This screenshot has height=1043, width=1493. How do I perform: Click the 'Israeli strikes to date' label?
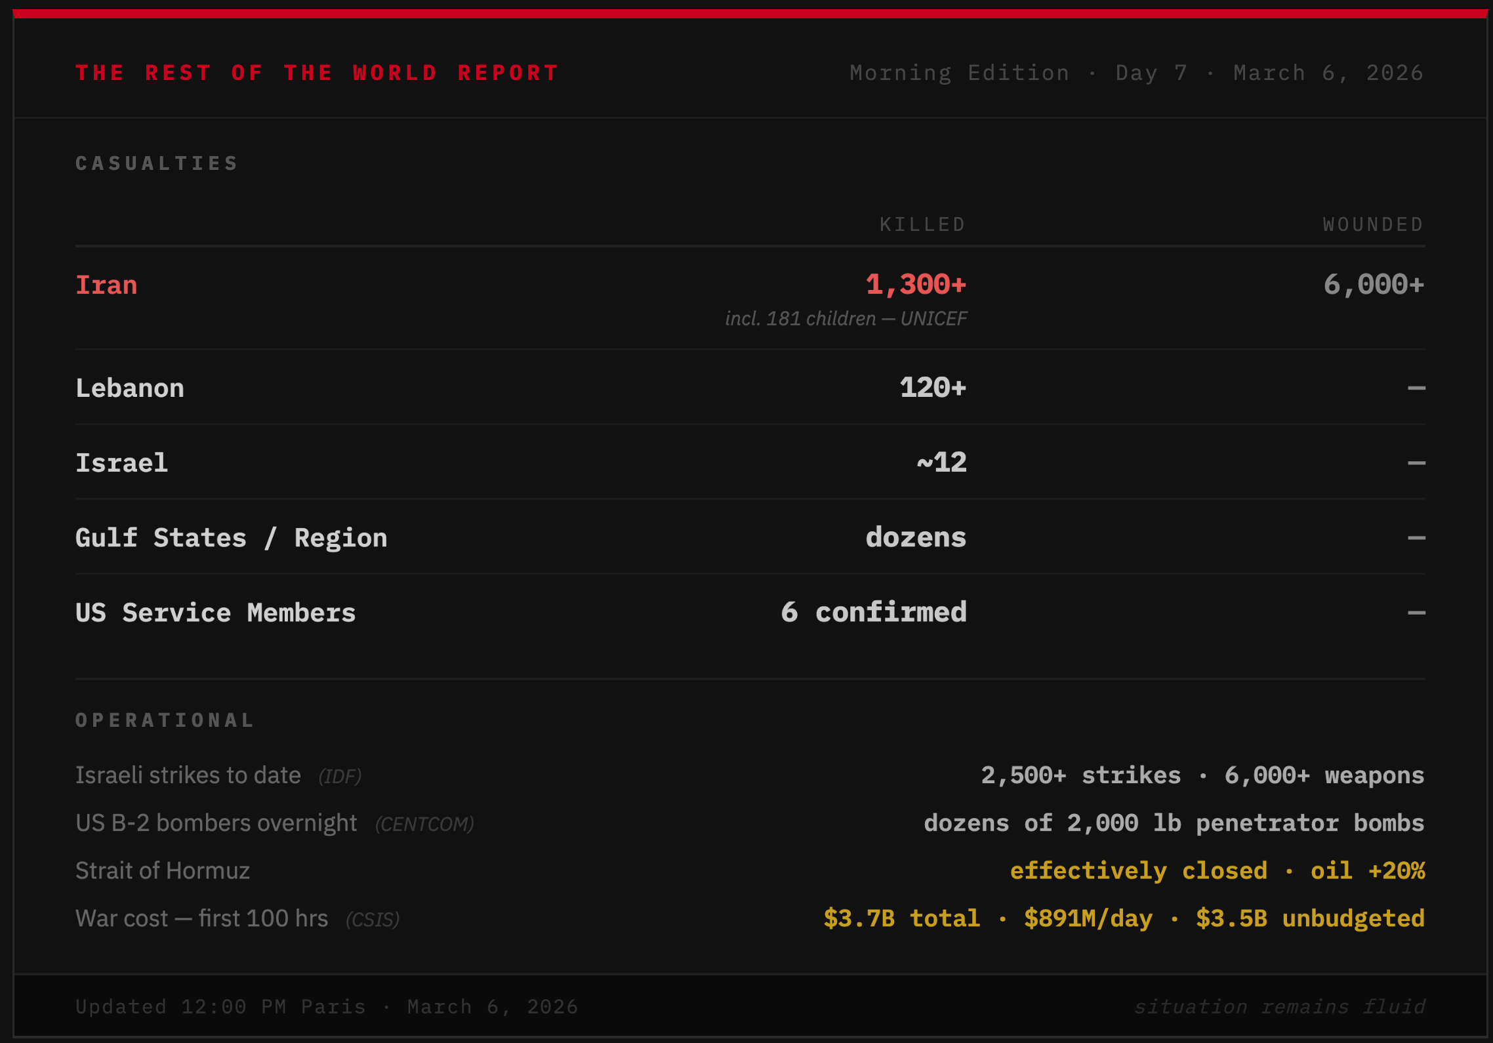pyautogui.click(x=188, y=775)
